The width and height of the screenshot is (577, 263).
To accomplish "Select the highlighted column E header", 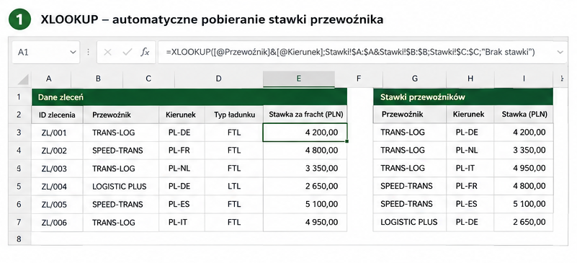I will coord(299,79).
